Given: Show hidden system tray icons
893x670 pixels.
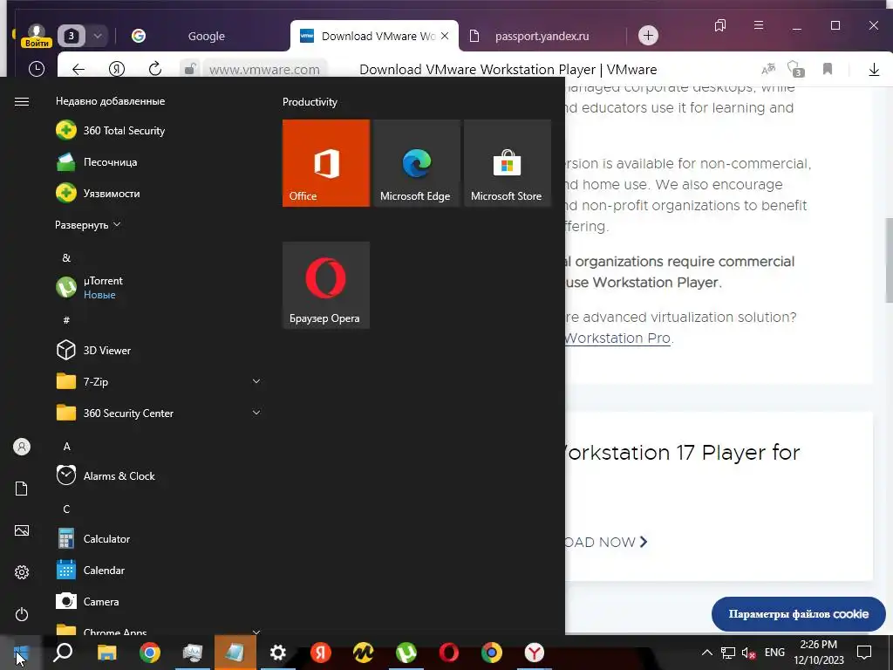Looking at the screenshot, I should (706, 653).
